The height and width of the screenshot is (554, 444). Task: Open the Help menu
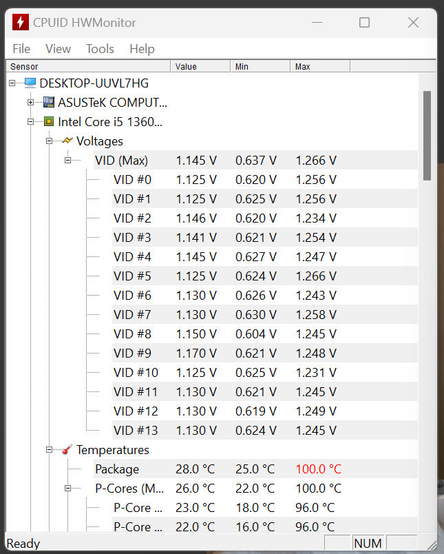tap(142, 49)
